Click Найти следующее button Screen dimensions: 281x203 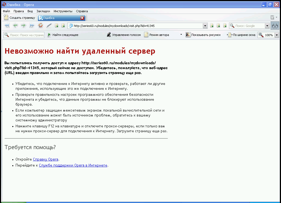63,35
